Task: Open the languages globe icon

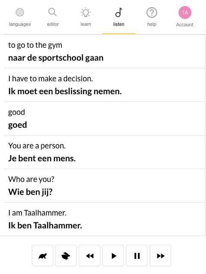Action: [x=20, y=12]
